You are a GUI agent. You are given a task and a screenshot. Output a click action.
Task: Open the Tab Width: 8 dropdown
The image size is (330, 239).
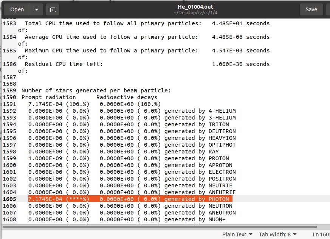[x=277, y=234]
